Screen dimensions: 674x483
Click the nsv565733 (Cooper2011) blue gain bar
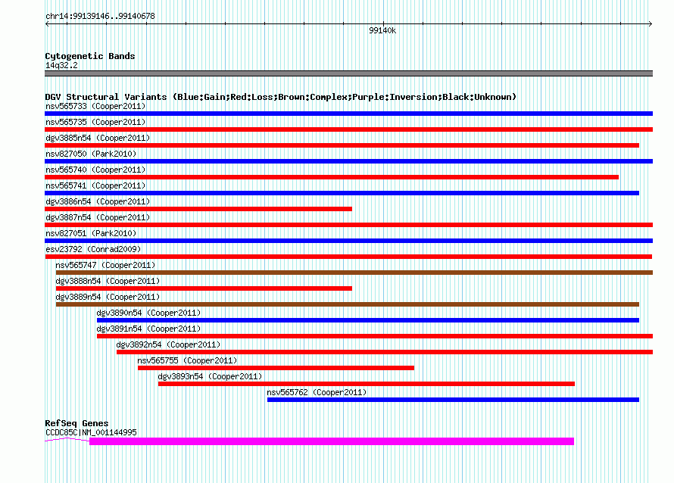[348, 114]
